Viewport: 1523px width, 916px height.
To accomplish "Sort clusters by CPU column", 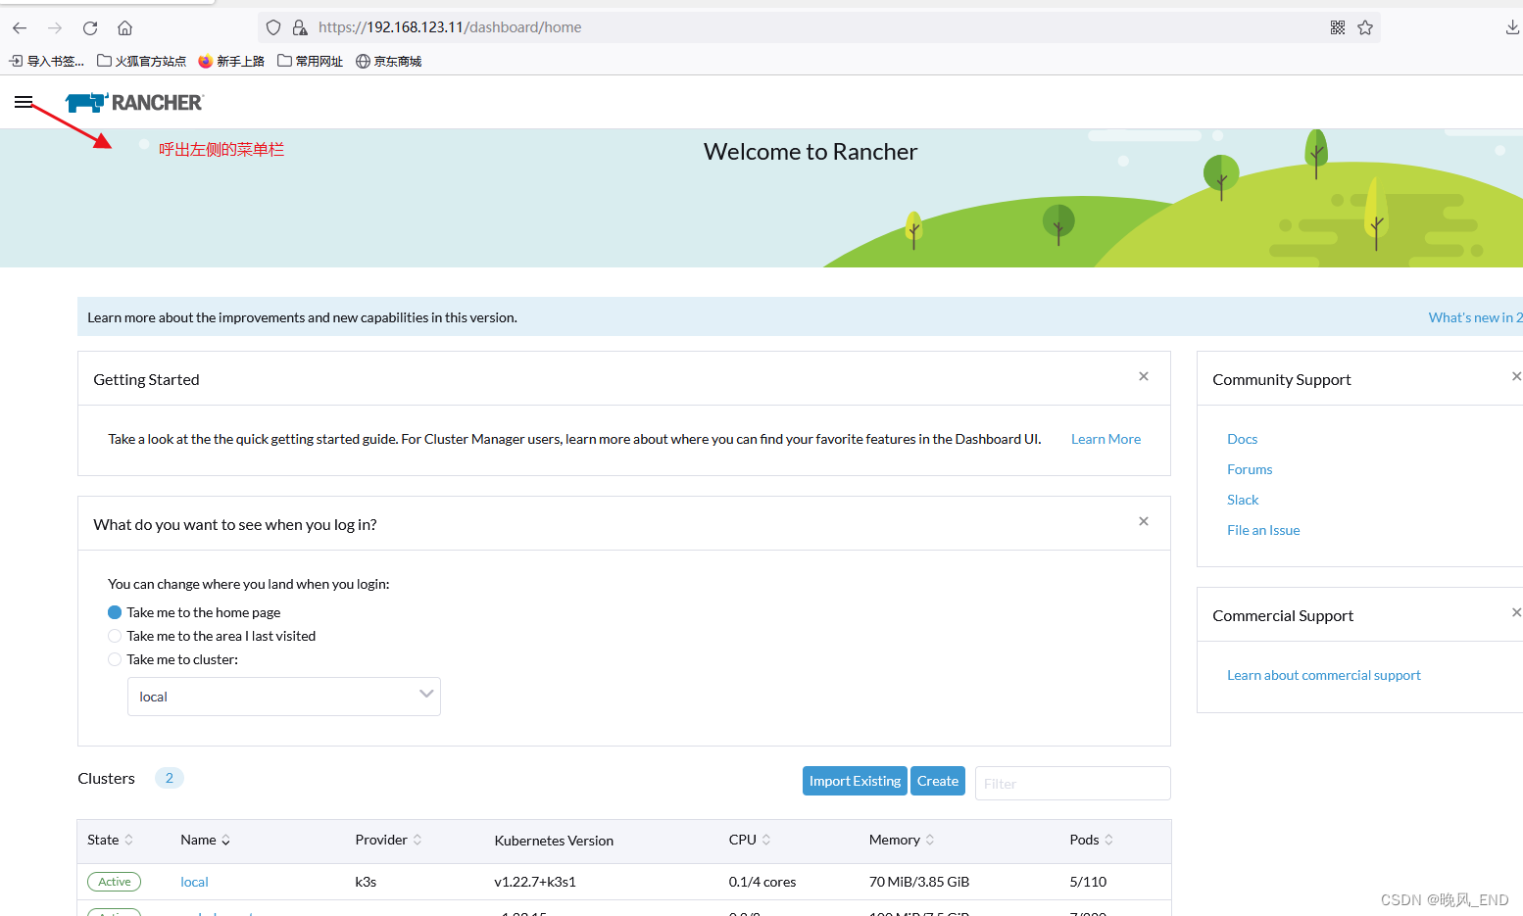I will click(750, 840).
